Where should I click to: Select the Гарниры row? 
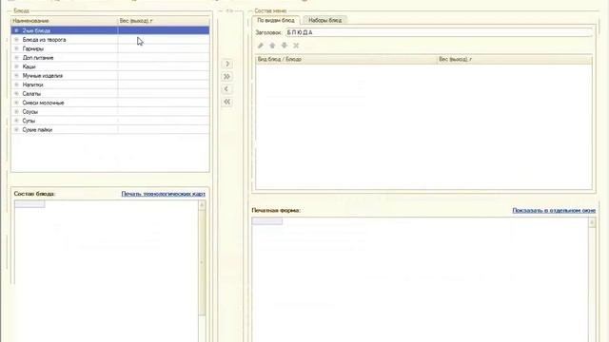(110, 48)
